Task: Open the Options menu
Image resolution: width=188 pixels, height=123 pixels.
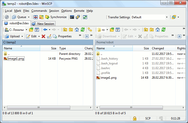Action: [67, 11]
